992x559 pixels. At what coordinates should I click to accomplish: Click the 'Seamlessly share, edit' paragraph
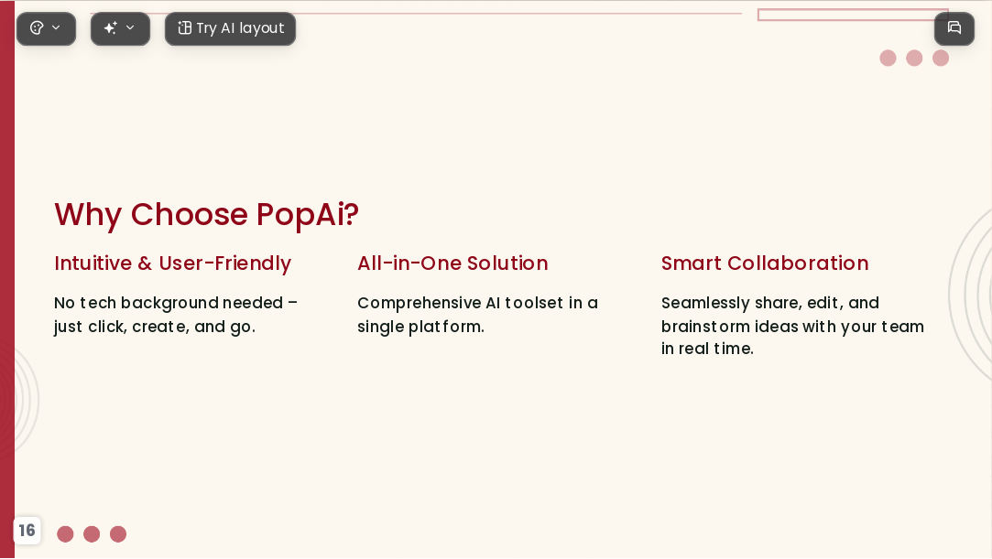click(x=792, y=326)
